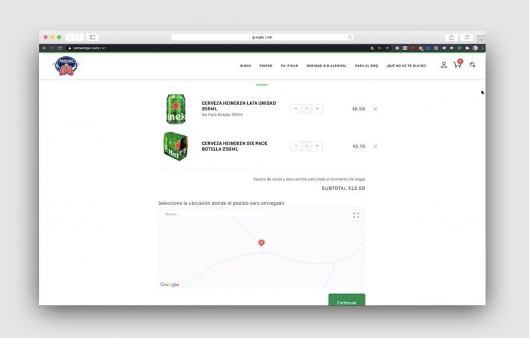Click the Parking Go store logo
Viewport: 529px width, 338px height.
tap(66, 66)
